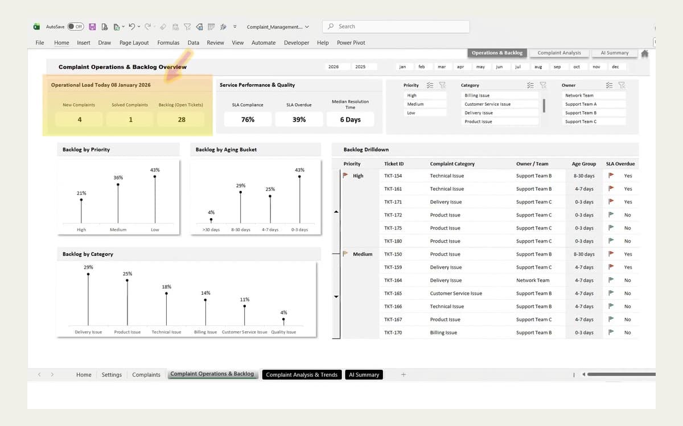Image resolution: width=683 pixels, height=426 pixels.
Task: Add a new sheet with the plus icon
Action: tap(404, 374)
